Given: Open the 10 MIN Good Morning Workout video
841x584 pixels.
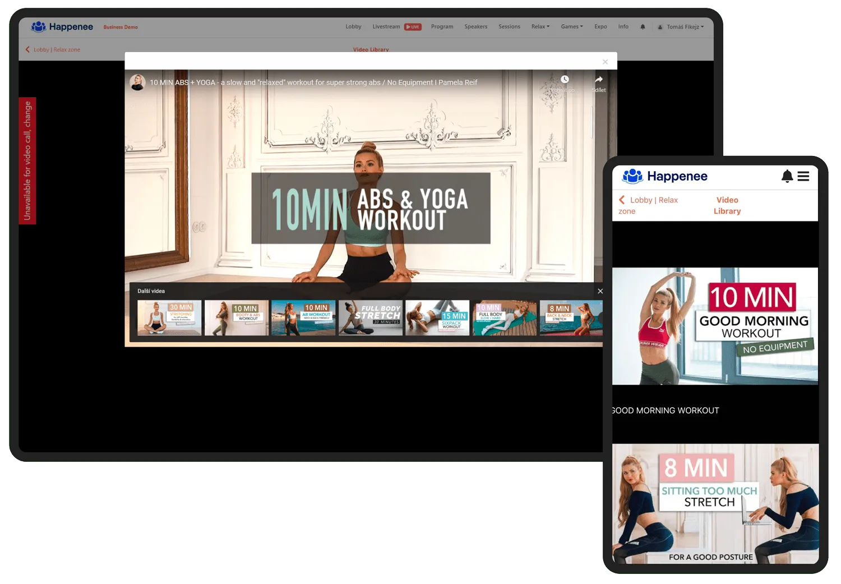Looking at the screenshot, I should 715,326.
